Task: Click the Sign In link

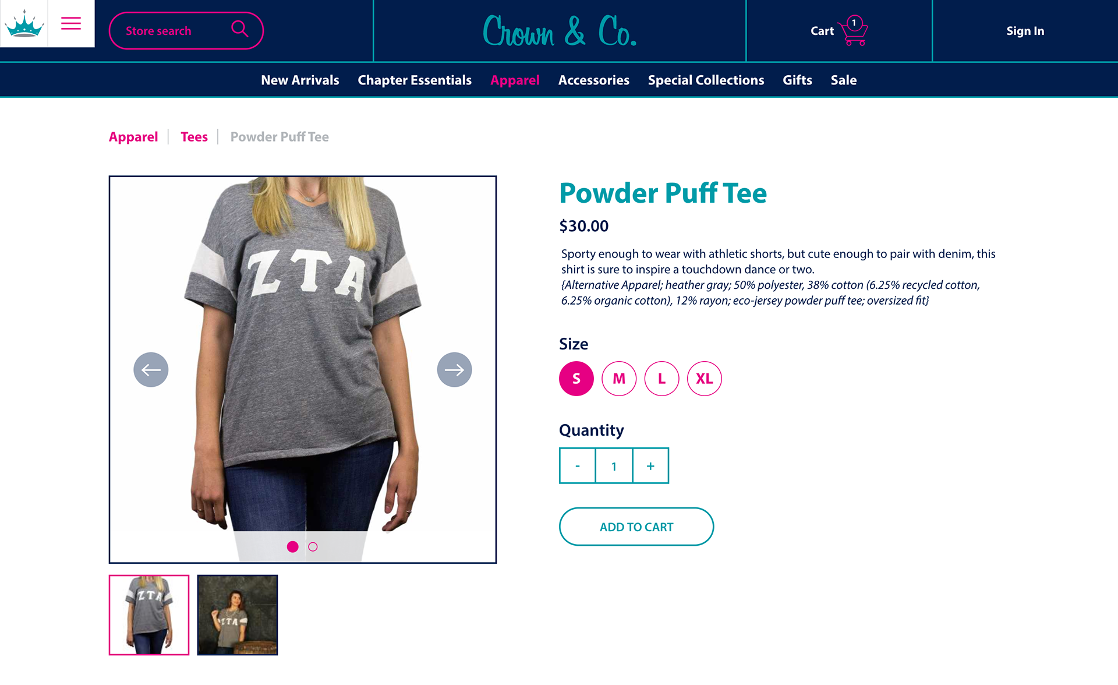Action: (x=1025, y=31)
